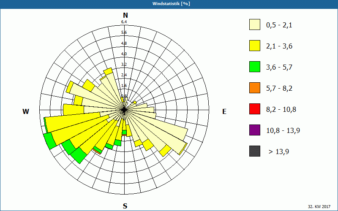Image resolution: width=338 pixels, height=211 pixels.
Task: Click the dark gray > 13,9 legend swatch
Action: click(x=255, y=151)
